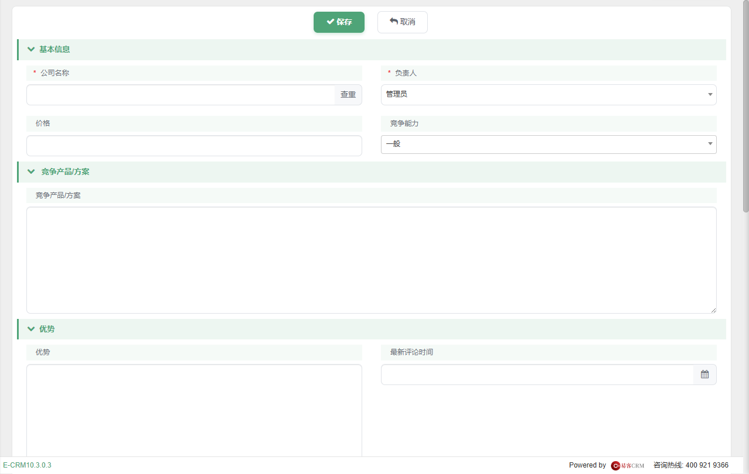Click into the 优势 text area
This screenshot has width=749, height=474.
pyautogui.click(x=194, y=410)
